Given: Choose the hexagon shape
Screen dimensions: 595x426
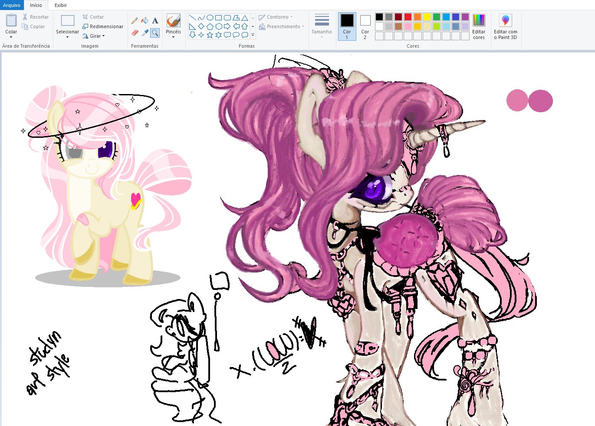Looking at the screenshot, I should point(219,26).
